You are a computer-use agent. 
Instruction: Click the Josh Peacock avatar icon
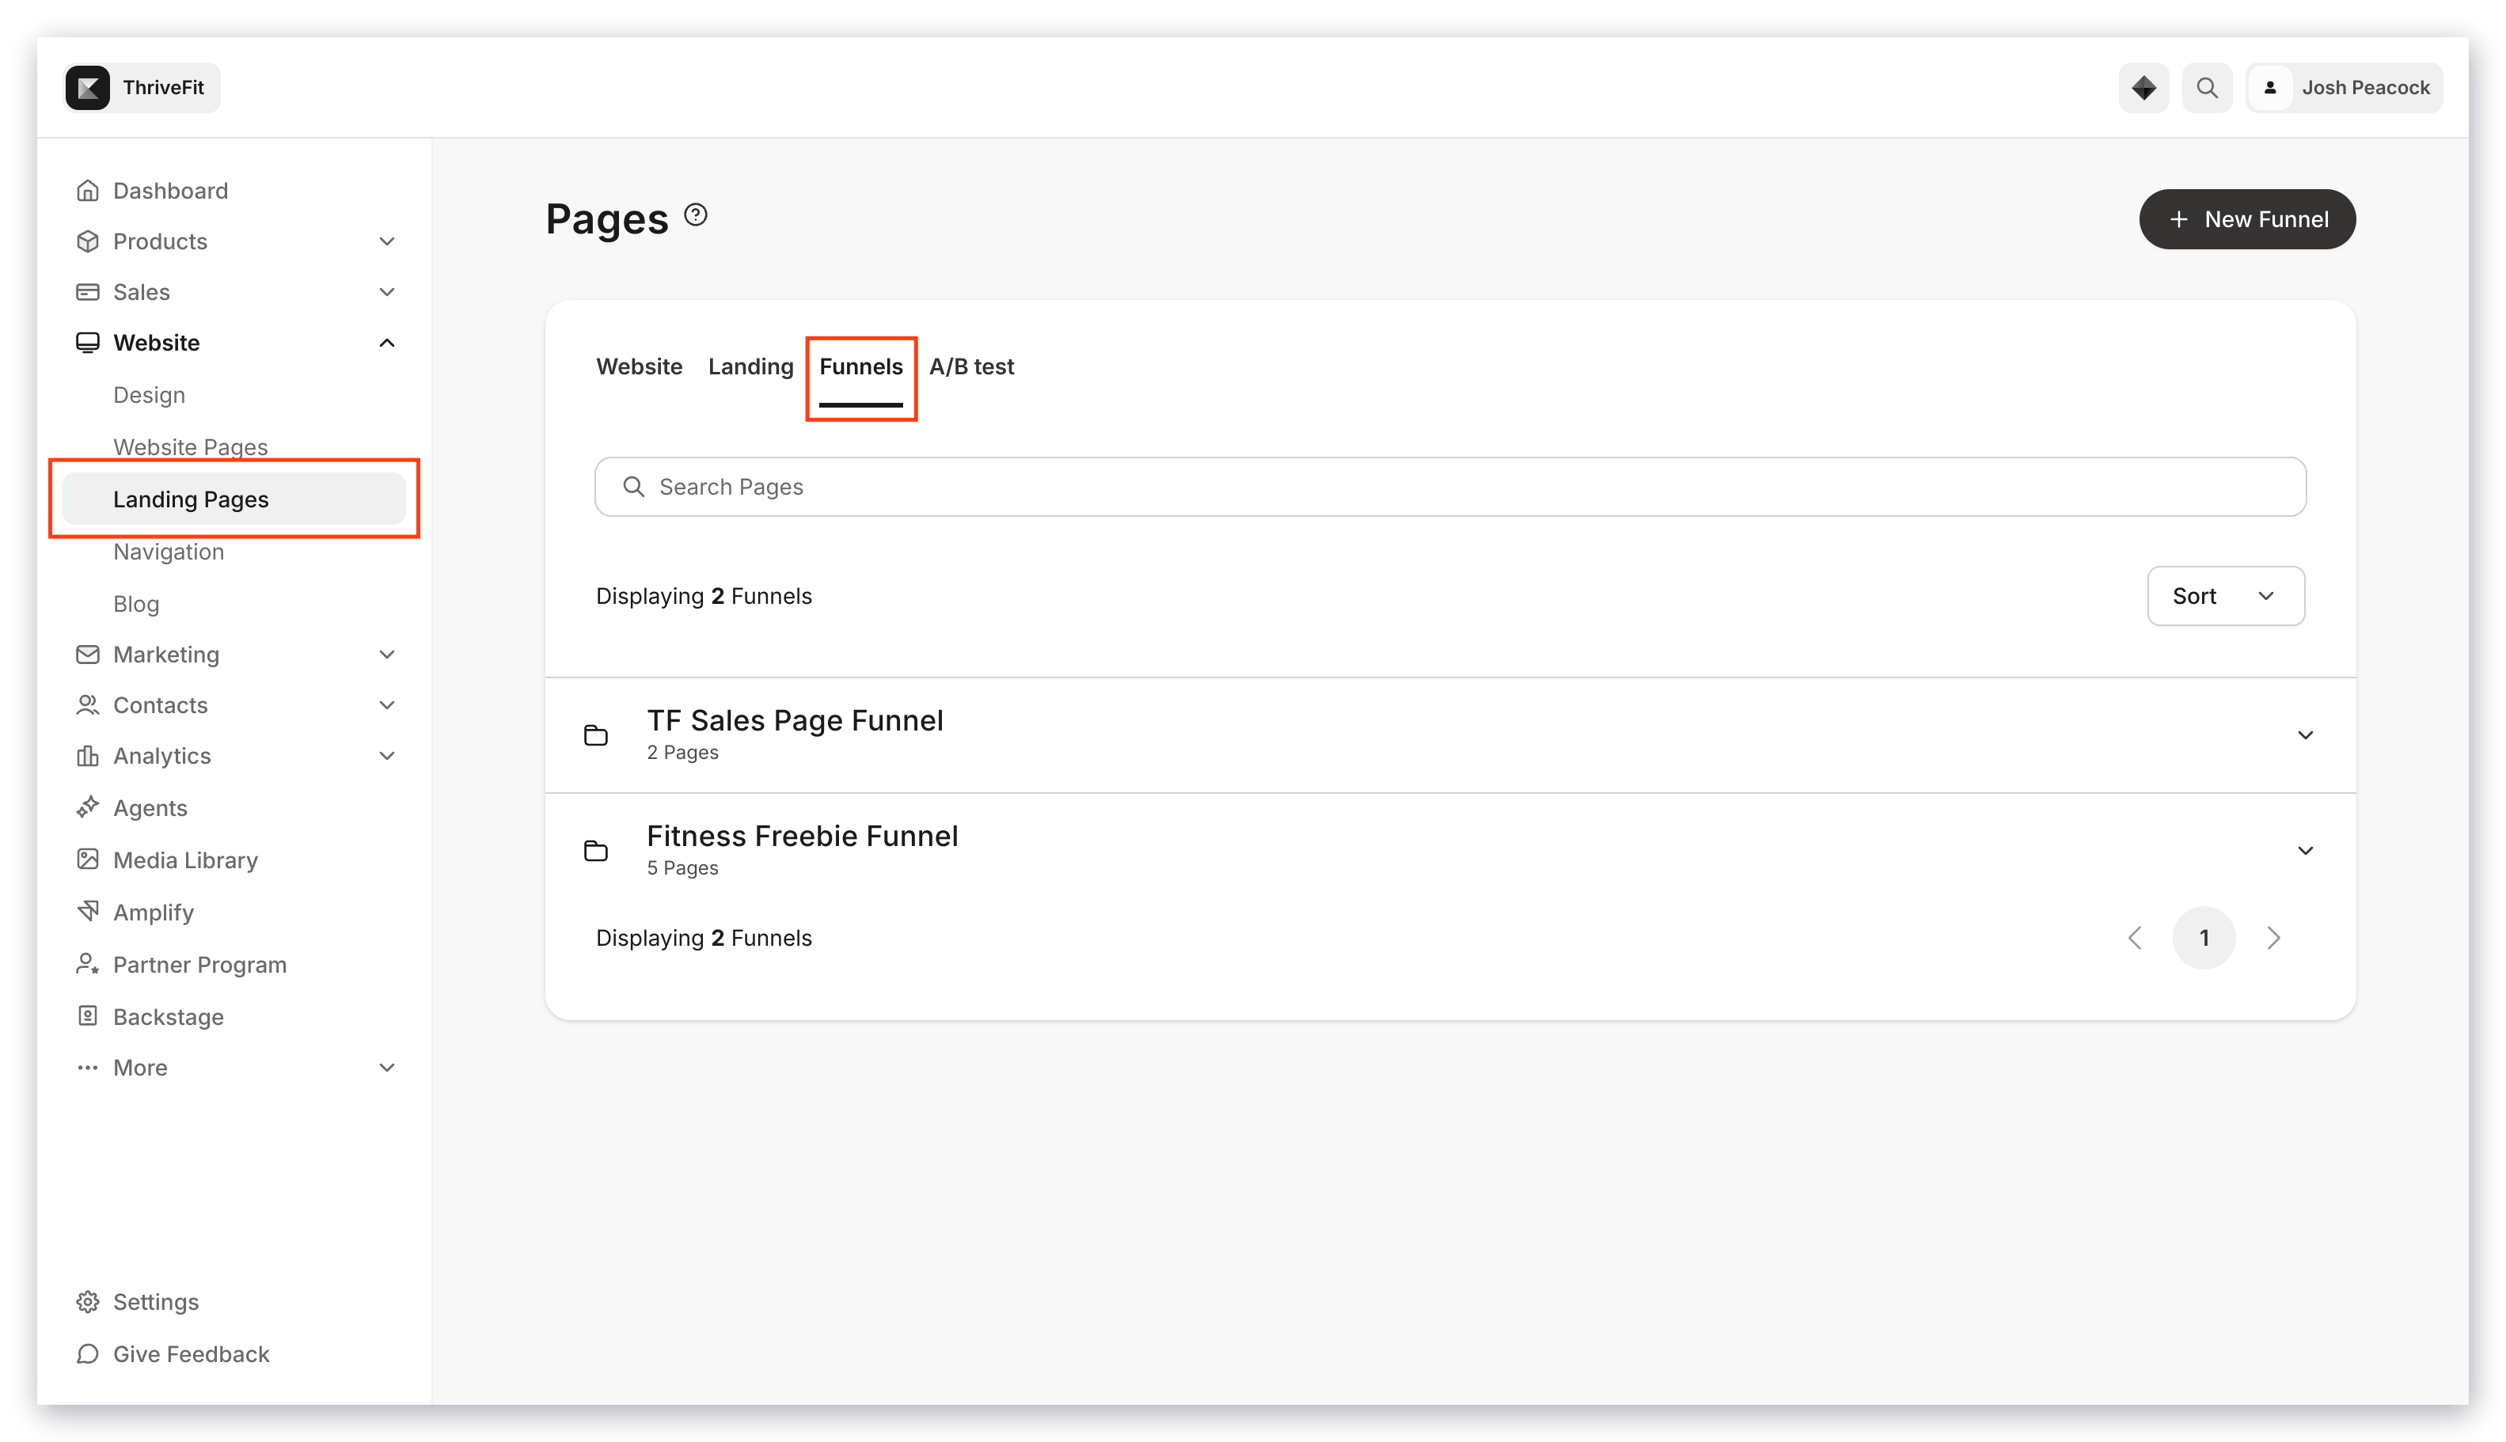click(2269, 87)
